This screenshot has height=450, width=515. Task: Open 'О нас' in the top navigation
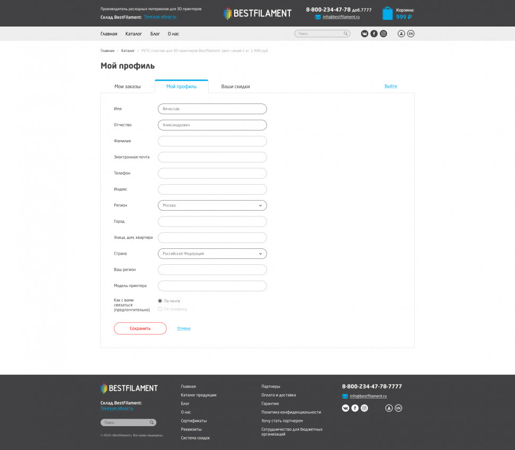point(174,34)
